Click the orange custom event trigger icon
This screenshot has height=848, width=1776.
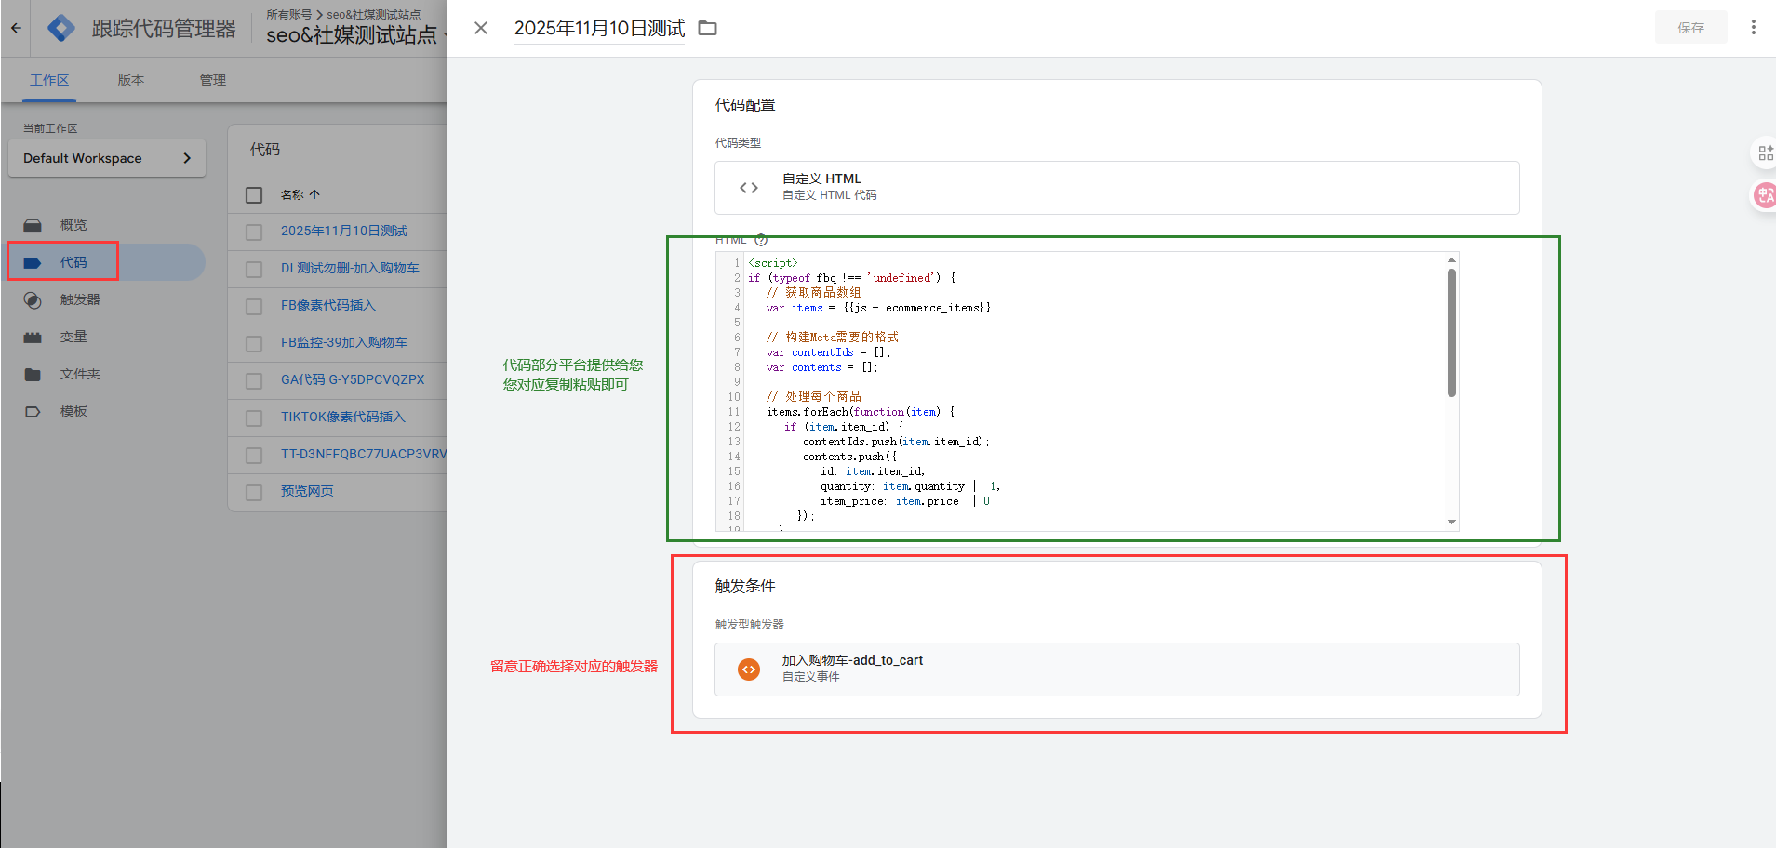(x=749, y=669)
